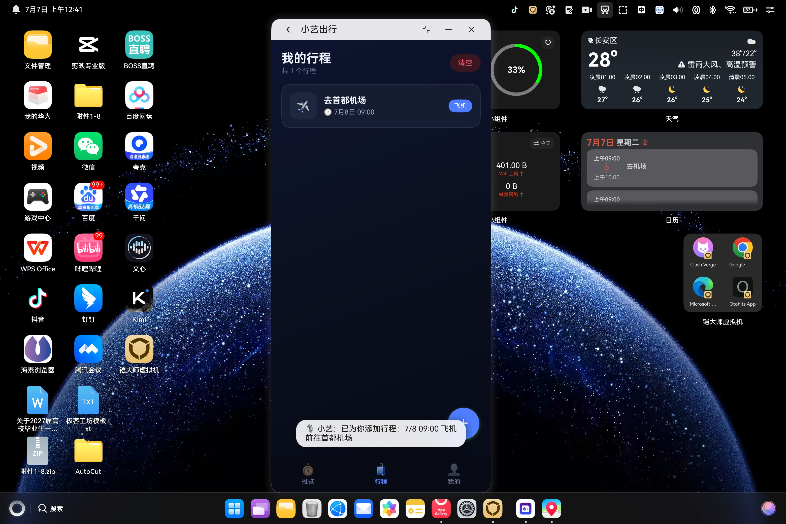Open the Wi-Fi status icon

(730, 10)
